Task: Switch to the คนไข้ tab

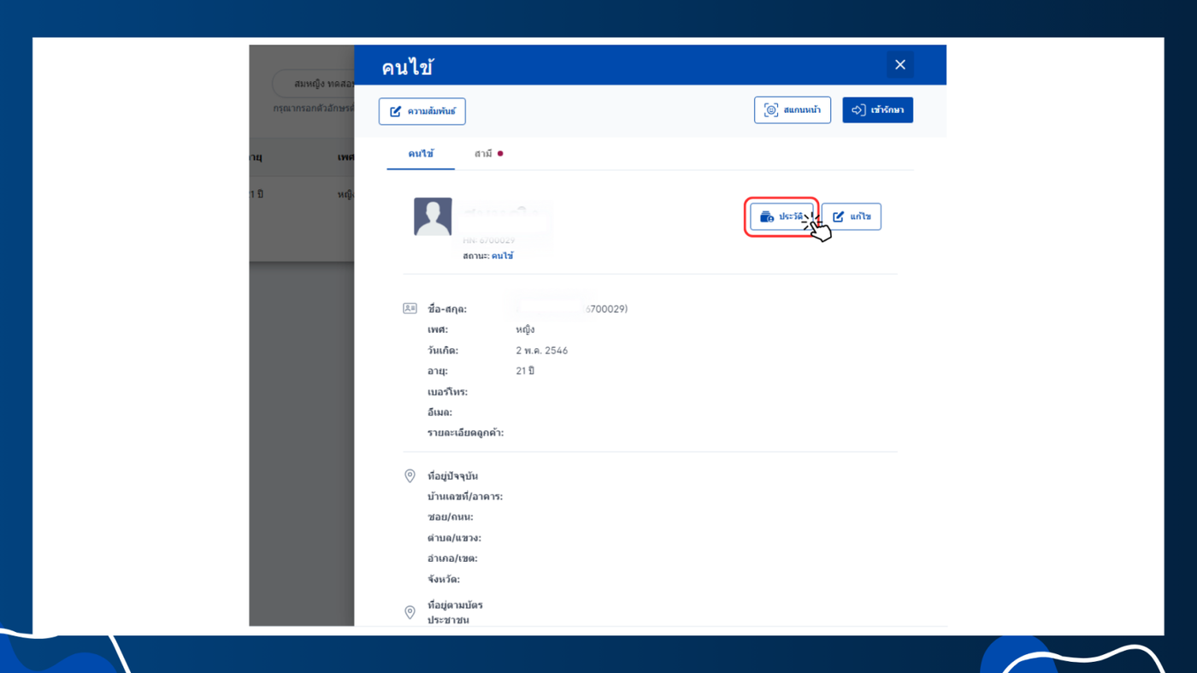Action: pos(421,154)
